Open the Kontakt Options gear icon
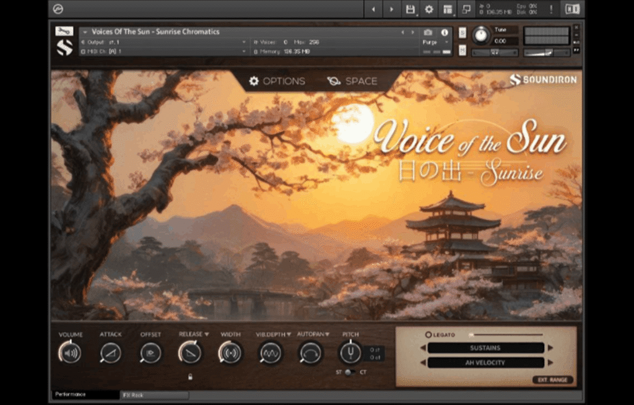634x405 pixels. [x=428, y=9]
